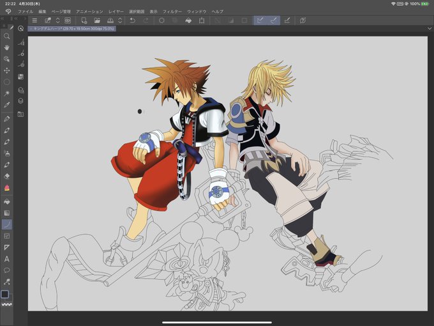The height and width of the screenshot is (326, 434).
Task: Select the Gradient tool
Action: pyautogui.click(x=6, y=213)
